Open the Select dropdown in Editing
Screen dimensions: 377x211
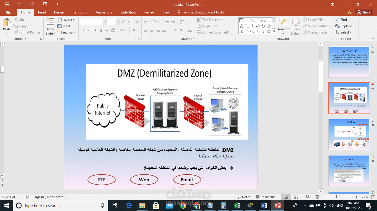point(344,32)
